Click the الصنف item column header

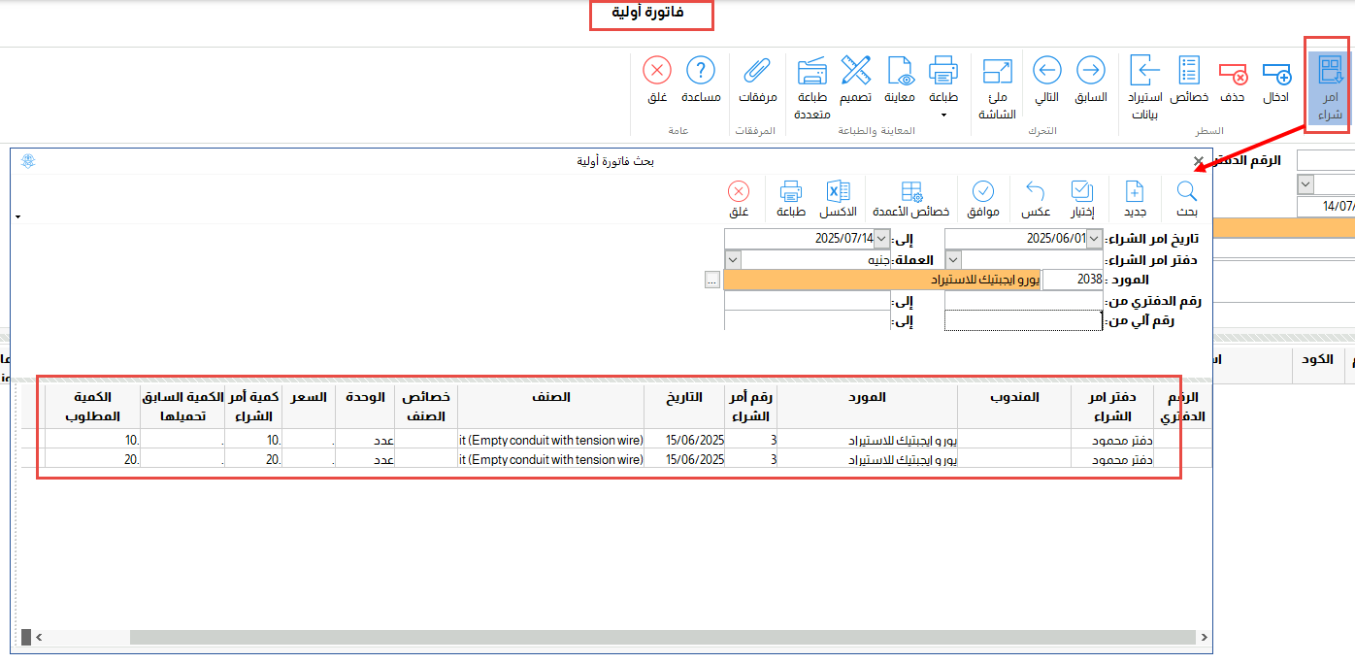pos(550,407)
